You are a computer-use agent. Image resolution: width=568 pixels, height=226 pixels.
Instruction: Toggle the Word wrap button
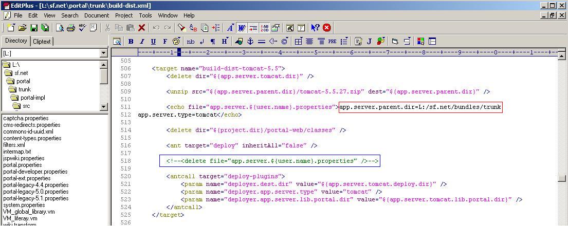[x=241, y=28]
